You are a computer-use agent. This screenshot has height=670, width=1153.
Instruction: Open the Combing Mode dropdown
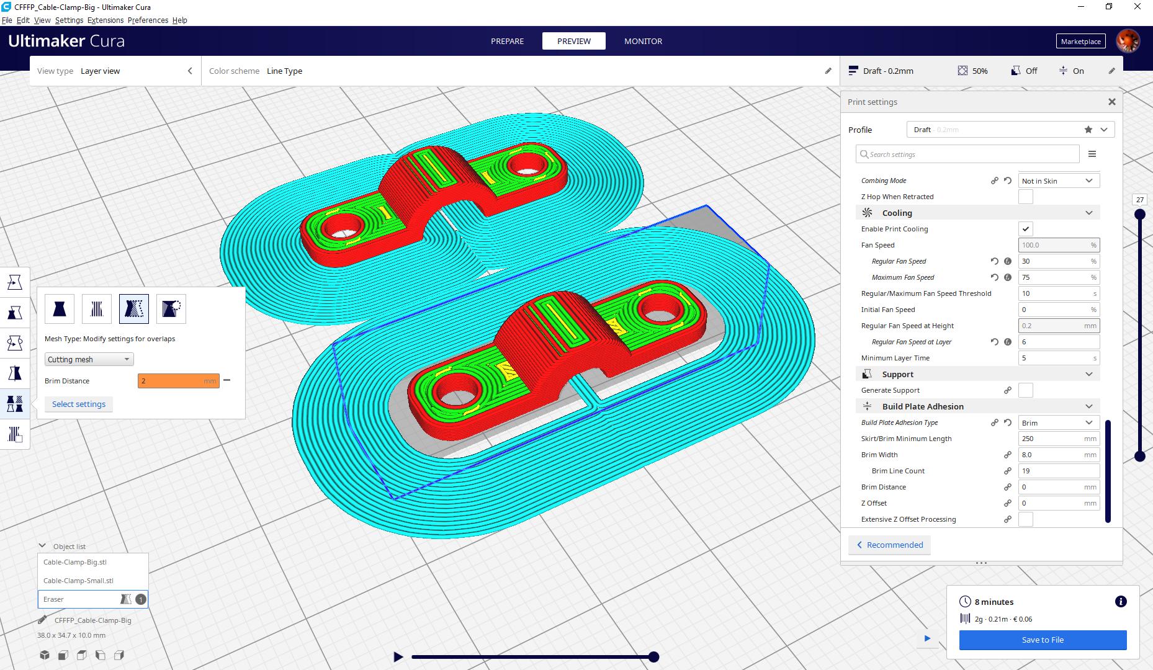[x=1059, y=181]
